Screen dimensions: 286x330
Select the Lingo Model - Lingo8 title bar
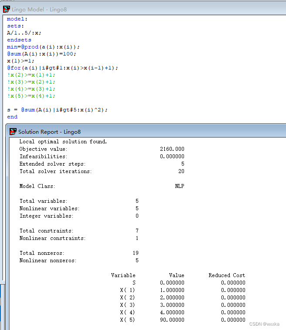click(x=144, y=9)
